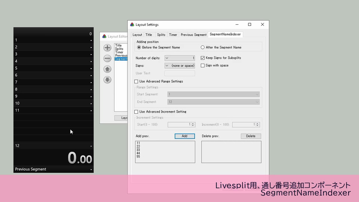359x202 pixels.
Task: Switch to the Layout tab
Action: [x=137, y=34]
